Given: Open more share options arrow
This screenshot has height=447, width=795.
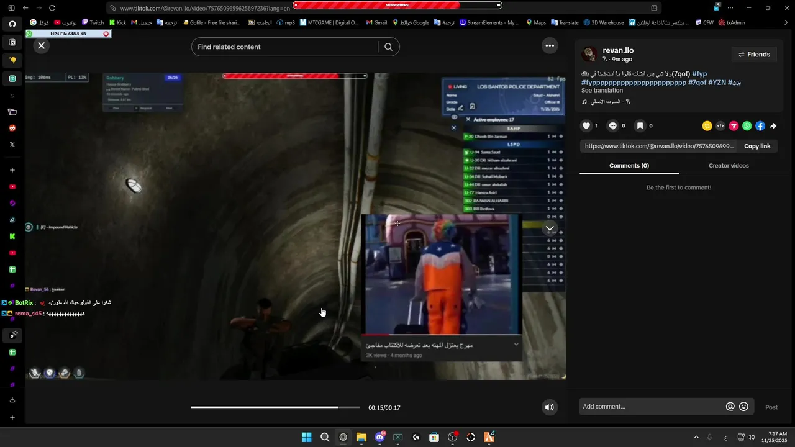Looking at the screenshot, I should tap(773, 126).
